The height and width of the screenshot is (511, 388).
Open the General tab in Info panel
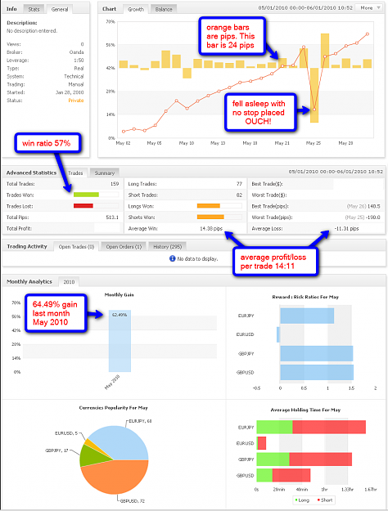click(60, 9)
